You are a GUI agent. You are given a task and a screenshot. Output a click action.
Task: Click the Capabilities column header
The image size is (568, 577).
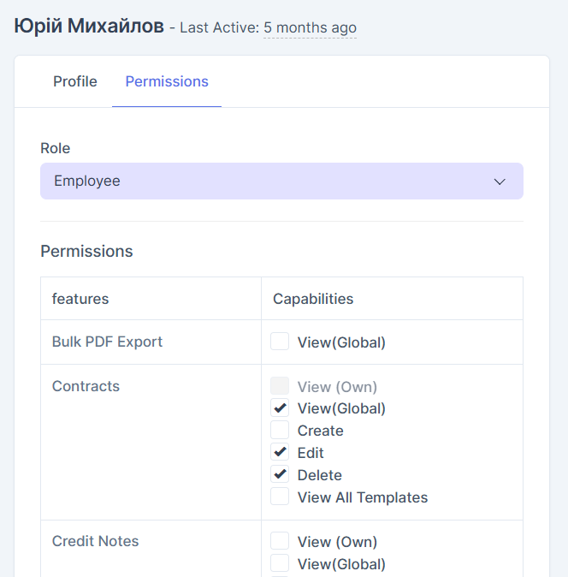point(313,299)
